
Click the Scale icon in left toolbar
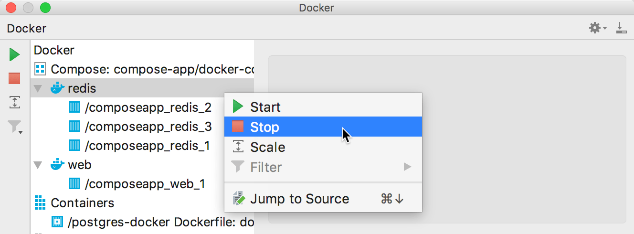coord(15,102)
